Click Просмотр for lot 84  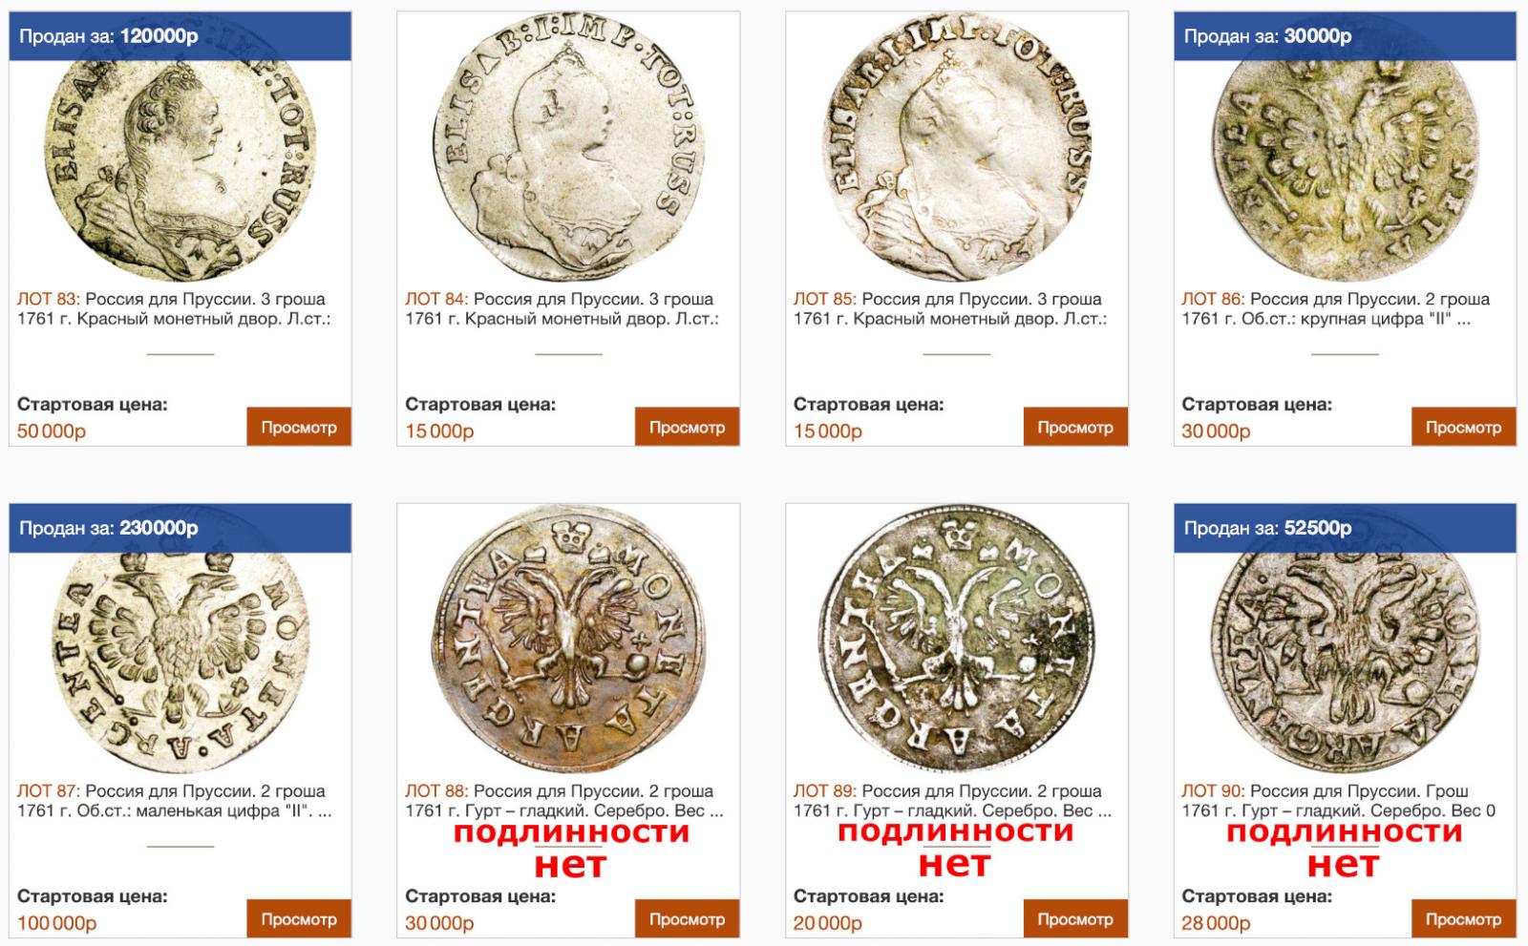[687, 427]
